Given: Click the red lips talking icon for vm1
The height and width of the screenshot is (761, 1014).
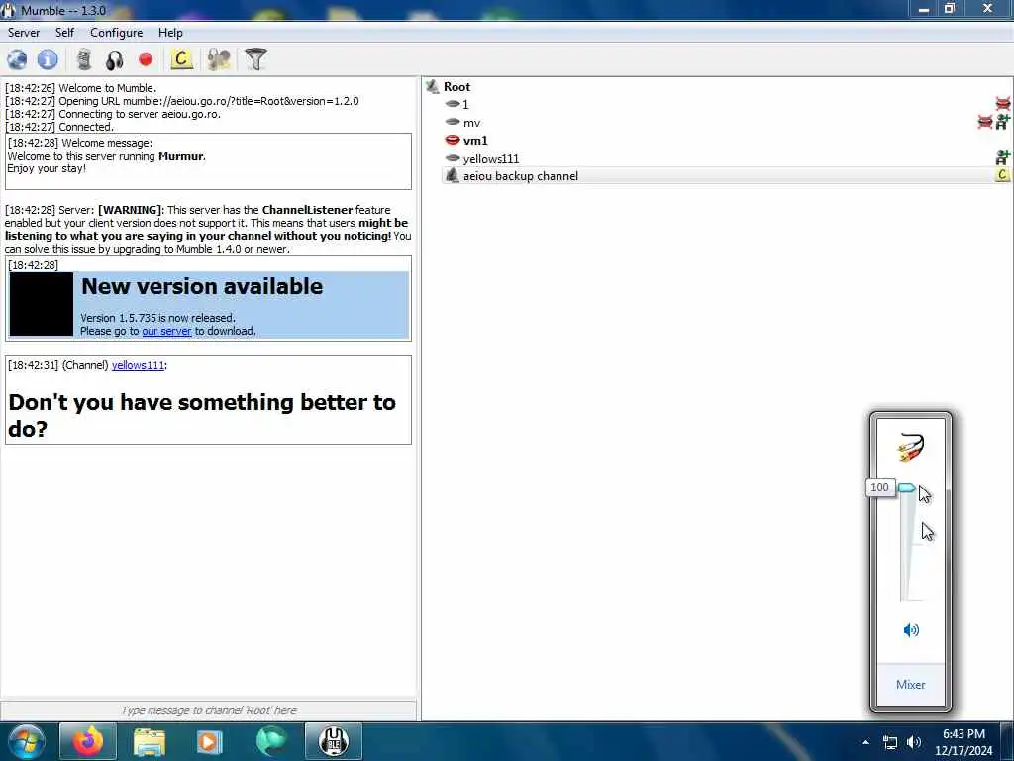Looking at the screenshot, I should [x=453, y=140].
